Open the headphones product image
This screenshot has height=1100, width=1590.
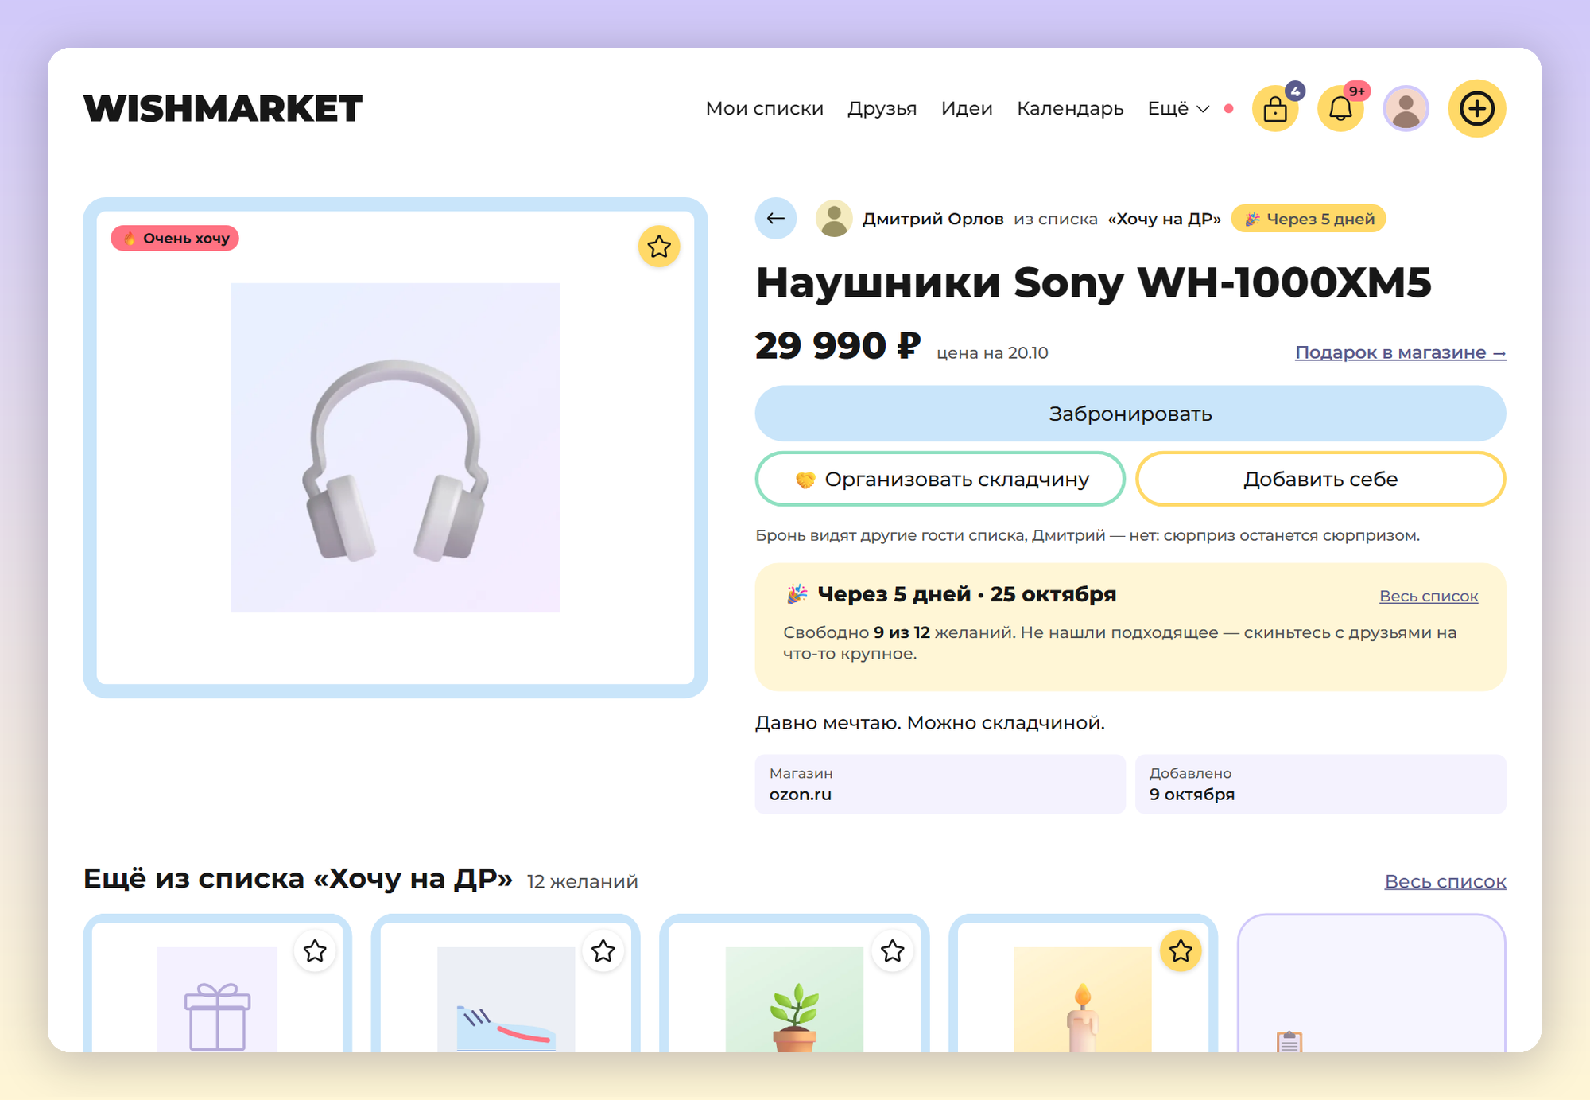click(395, 448)
